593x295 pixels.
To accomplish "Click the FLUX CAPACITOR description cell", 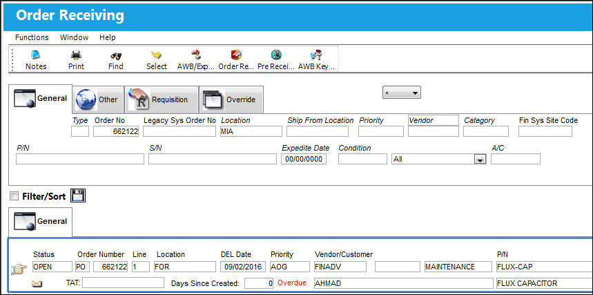I will (544, 283).
